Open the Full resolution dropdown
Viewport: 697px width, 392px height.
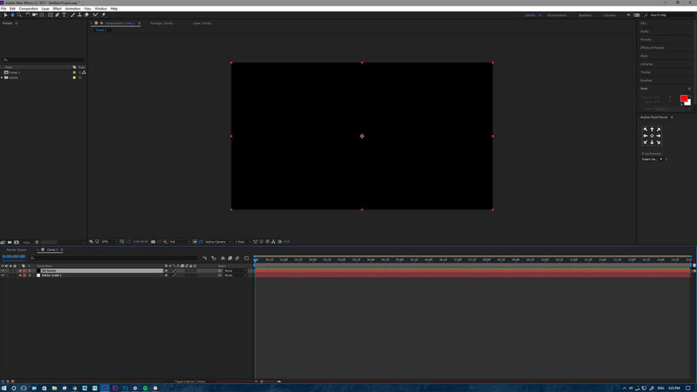click(x=180, y=242)
